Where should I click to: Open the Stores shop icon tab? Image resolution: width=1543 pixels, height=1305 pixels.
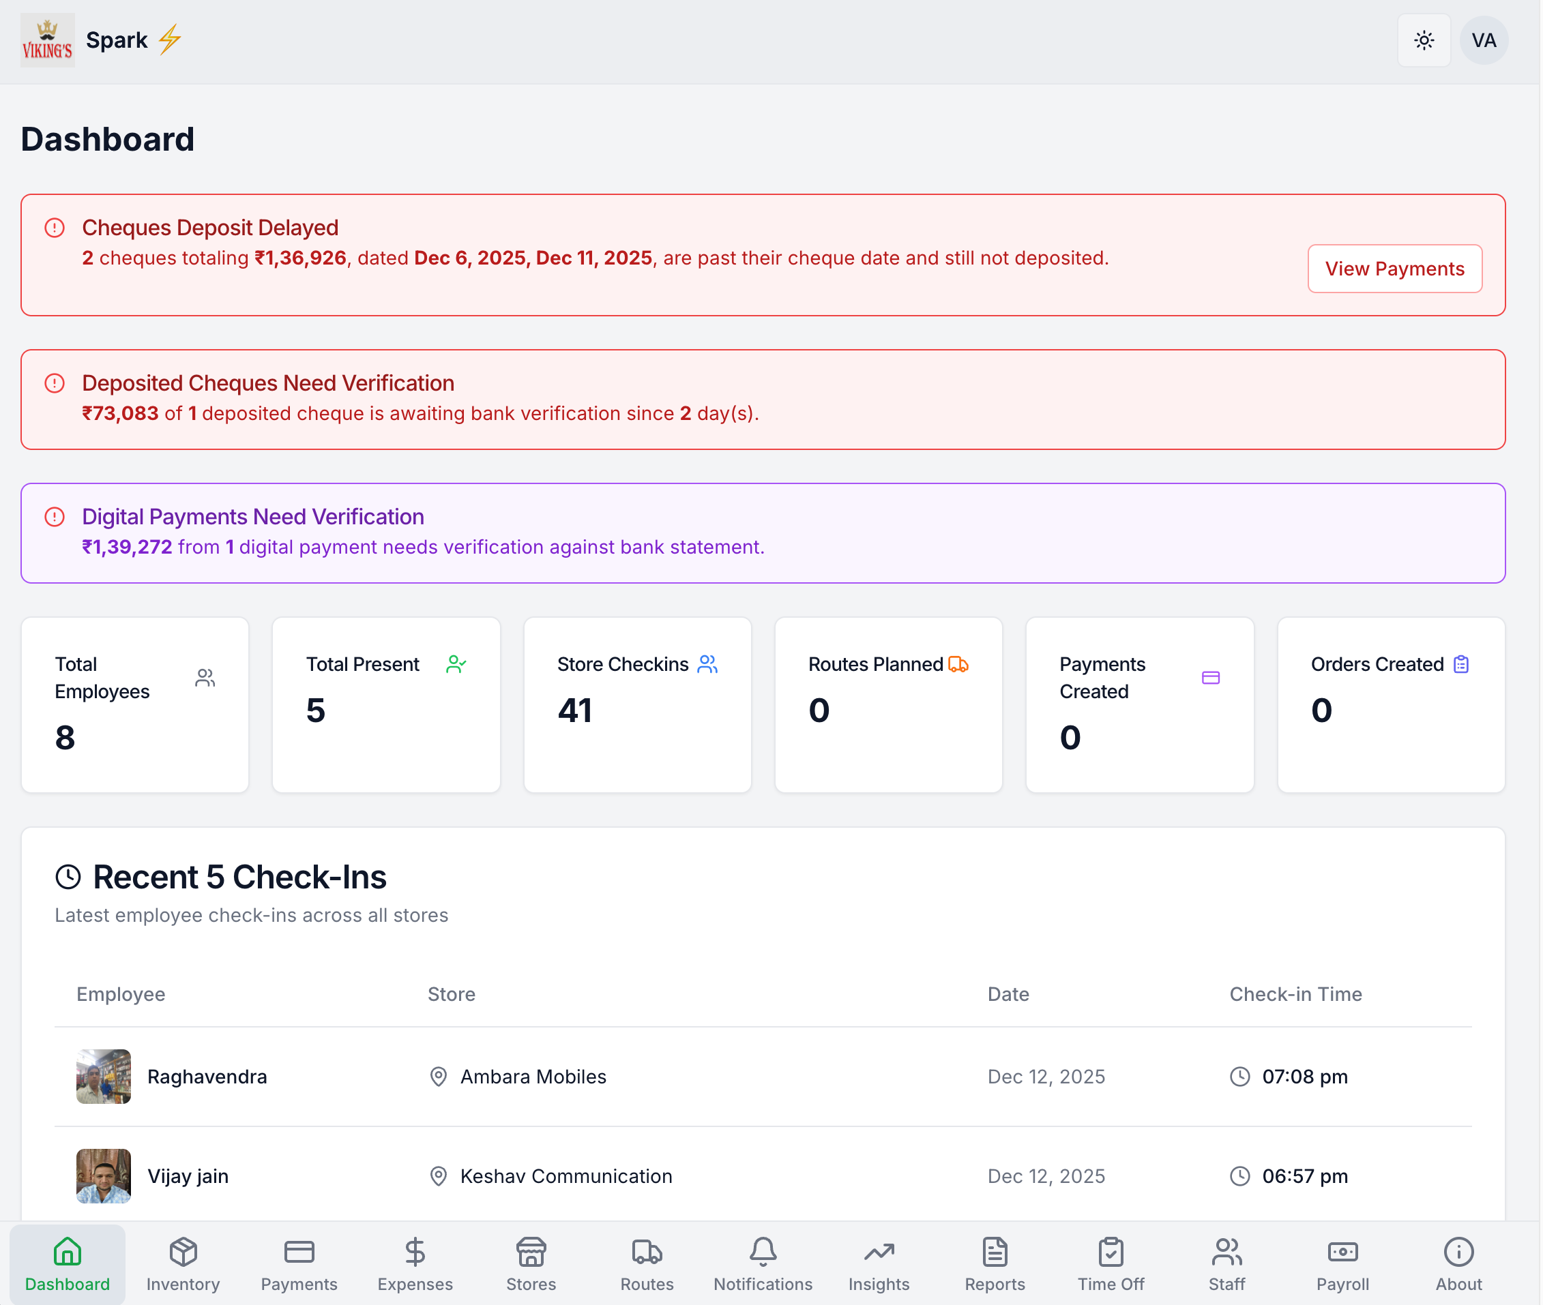click(531, 1263)
